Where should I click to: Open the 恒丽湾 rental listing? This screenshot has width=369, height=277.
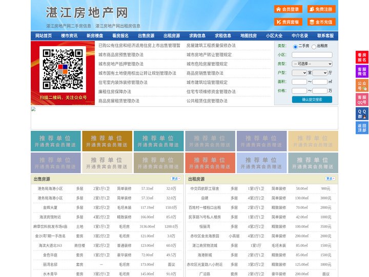(x=204, y=227)
